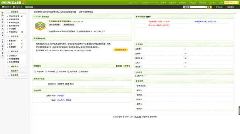The image size is (240, 134).
Task: Choose the green skin color swatch
Action: click(26, 7)
